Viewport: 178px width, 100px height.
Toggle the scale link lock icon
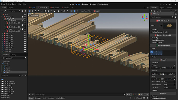(x=175, y=79)
